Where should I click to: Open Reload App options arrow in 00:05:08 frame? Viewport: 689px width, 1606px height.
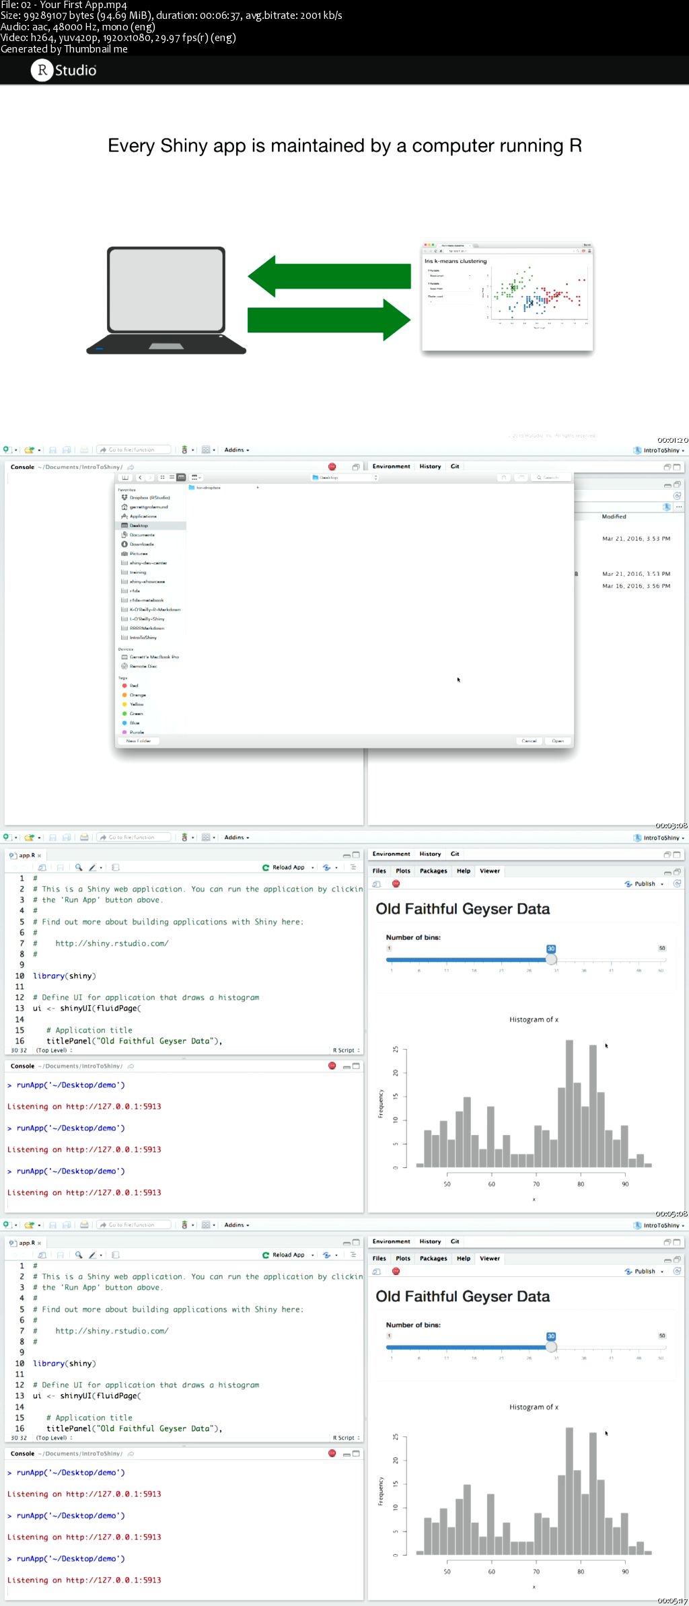click(x=313, y=868)
